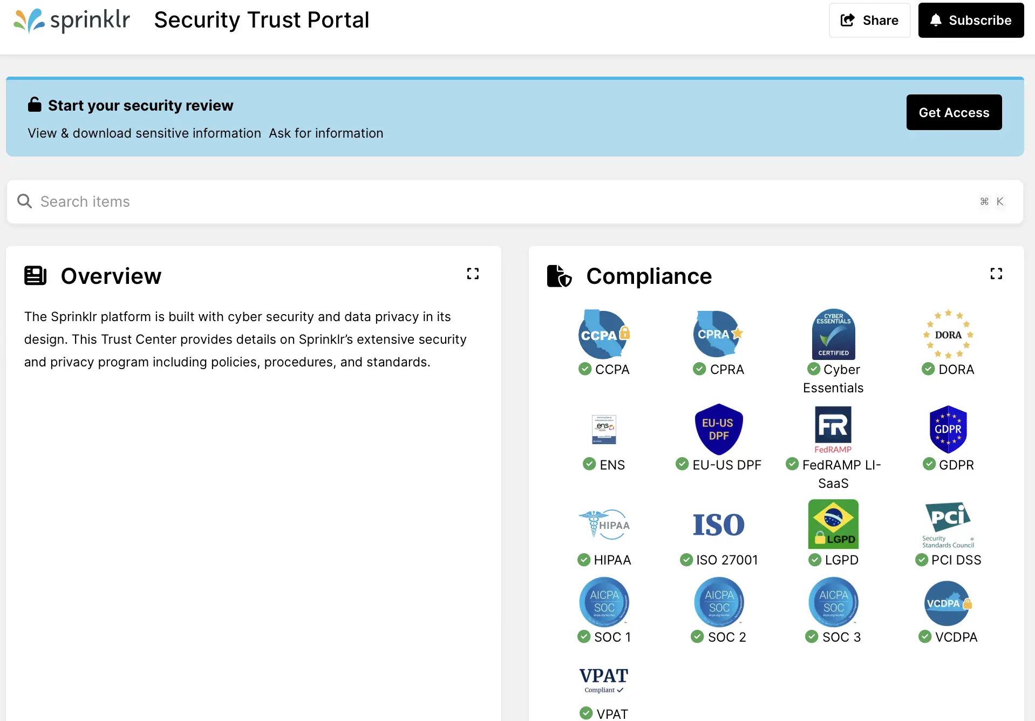The height and width of the screenshot is (721, 1035).
Task: Click the Overview heading text
Action: click(111, 276)
